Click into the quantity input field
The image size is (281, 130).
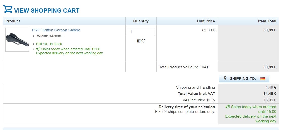point(141,32)
